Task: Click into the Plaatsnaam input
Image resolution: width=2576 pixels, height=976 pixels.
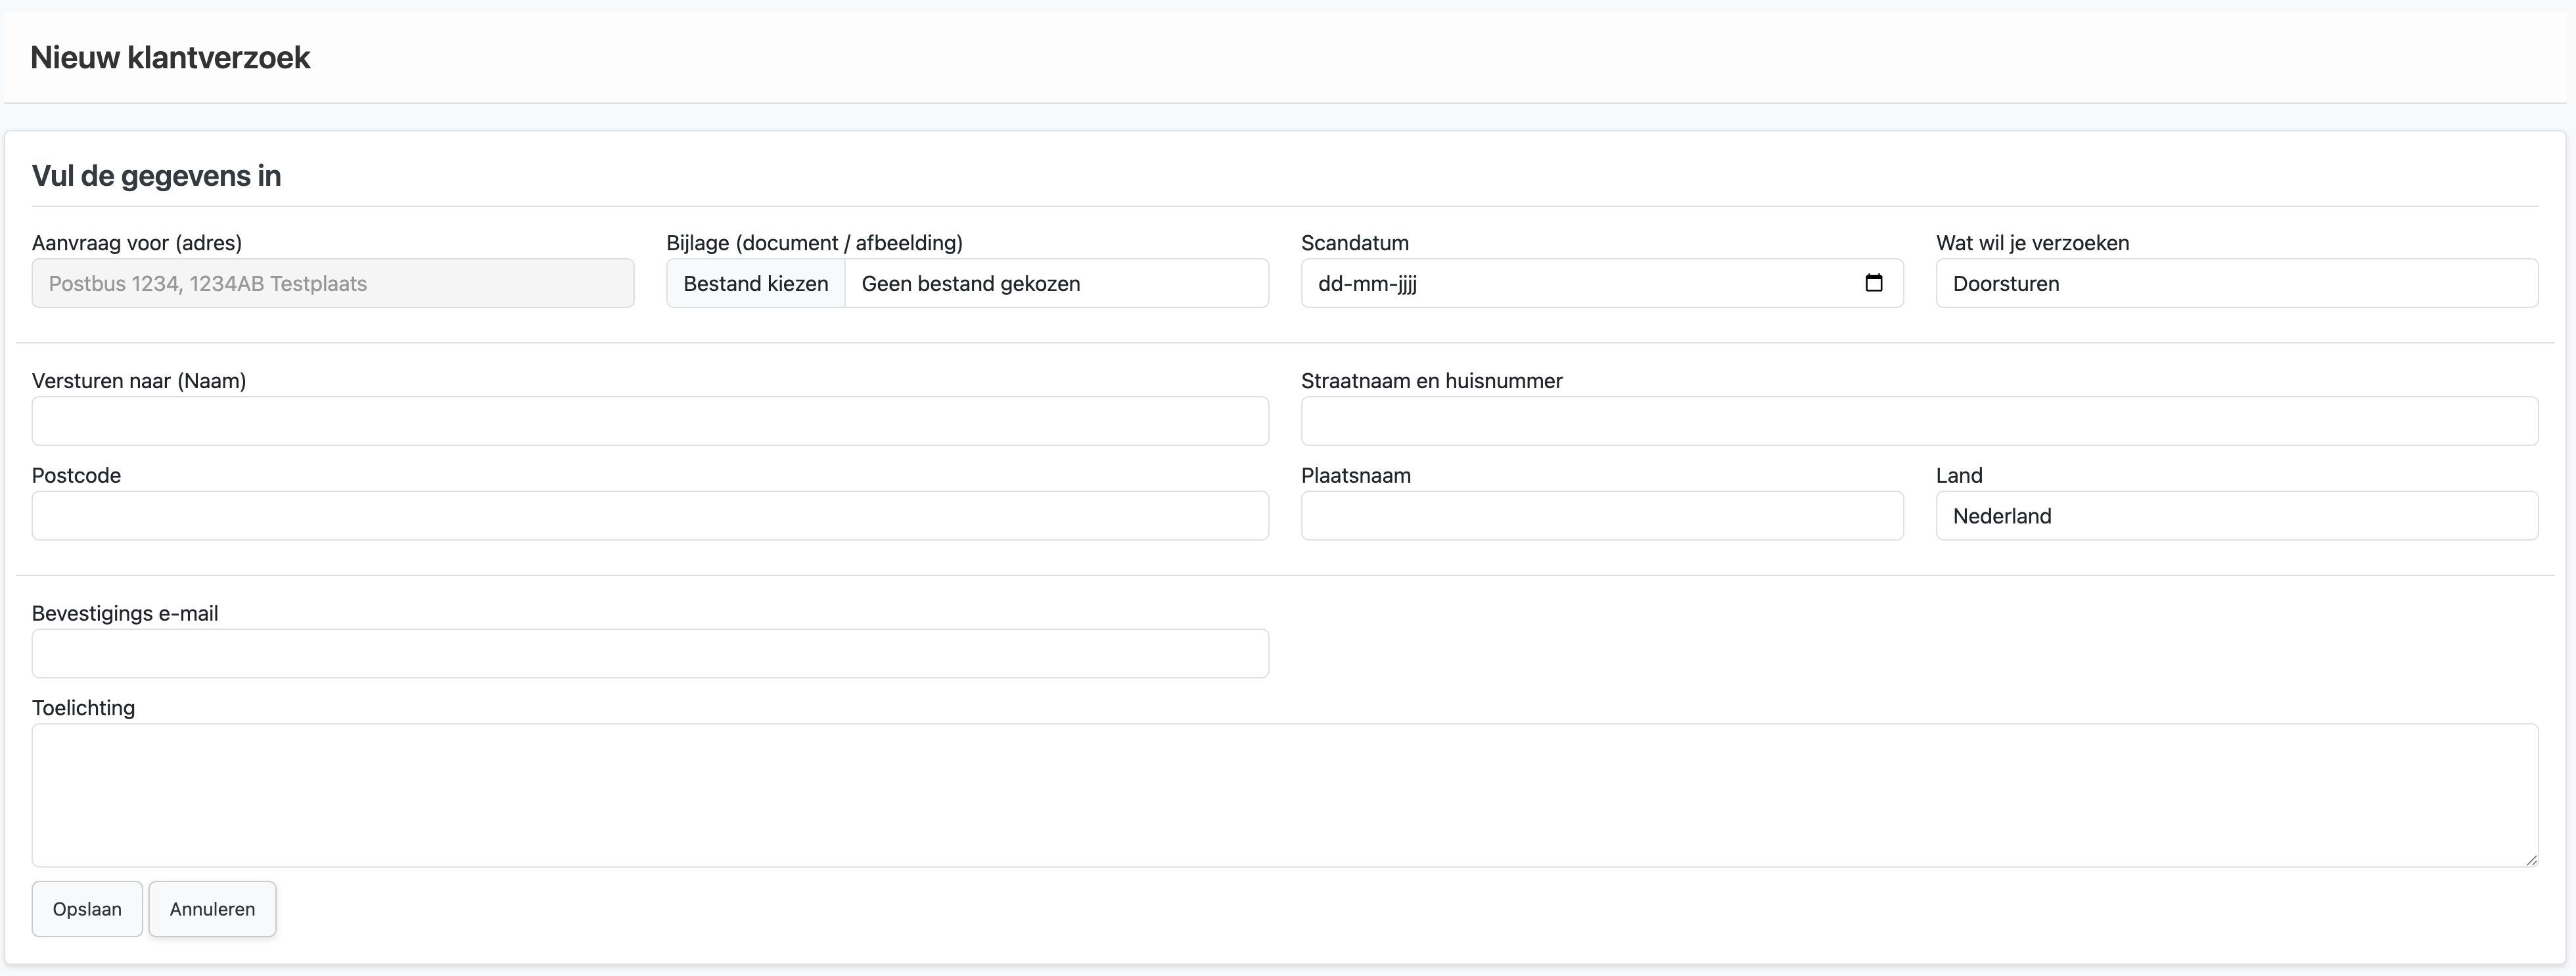Action: pyautogui.click(x=1602, y=516)
